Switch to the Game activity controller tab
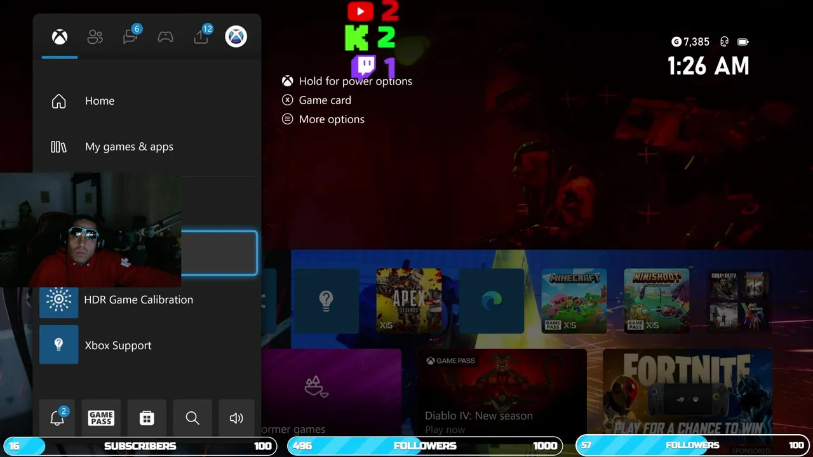Image resolution: width=813 pixels, height=457 pixels. click(x=166, y=37)
